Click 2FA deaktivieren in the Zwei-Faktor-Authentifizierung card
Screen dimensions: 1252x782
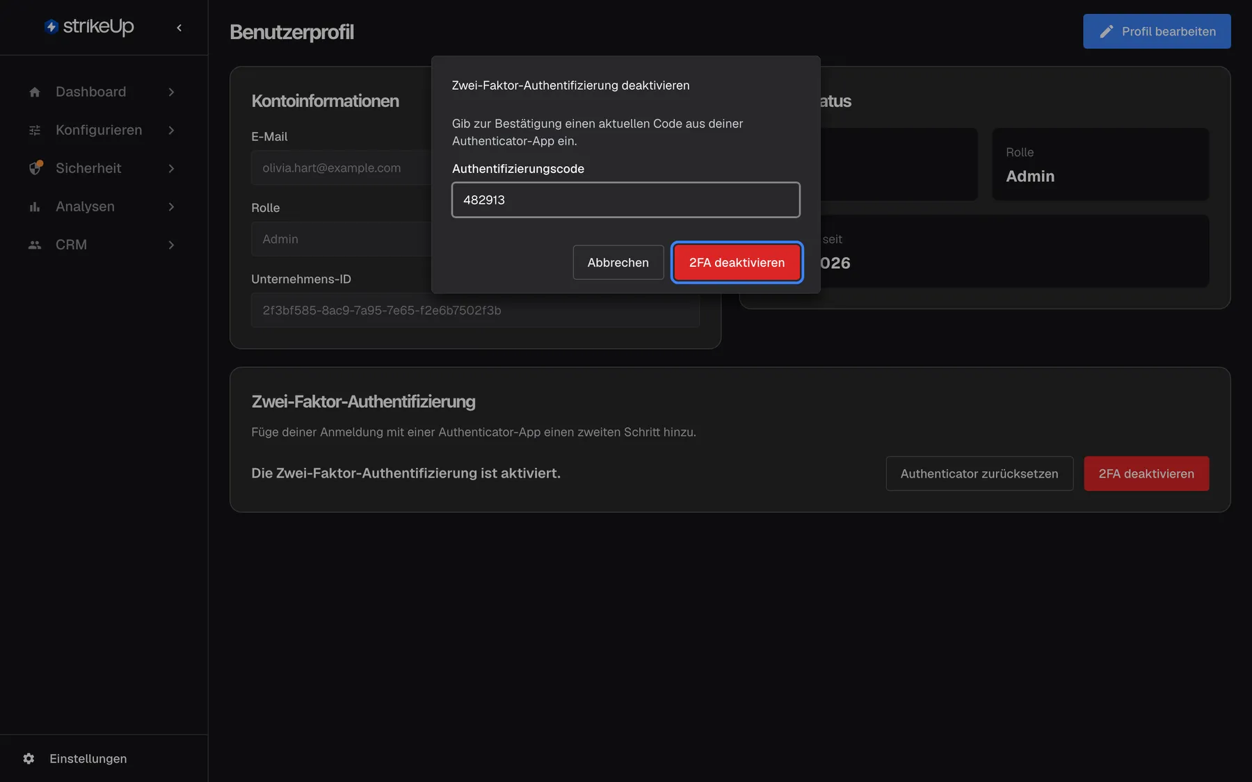click(1146, 473)
